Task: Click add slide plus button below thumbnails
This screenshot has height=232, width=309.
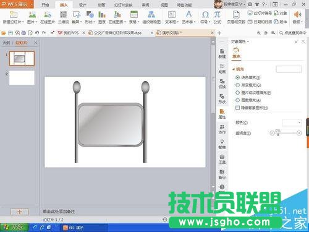Action: click(x=20, y=212)
